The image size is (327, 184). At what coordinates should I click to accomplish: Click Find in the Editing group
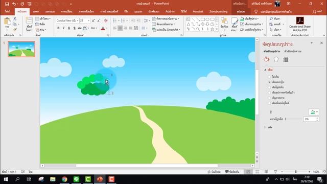tap(275, 19)
